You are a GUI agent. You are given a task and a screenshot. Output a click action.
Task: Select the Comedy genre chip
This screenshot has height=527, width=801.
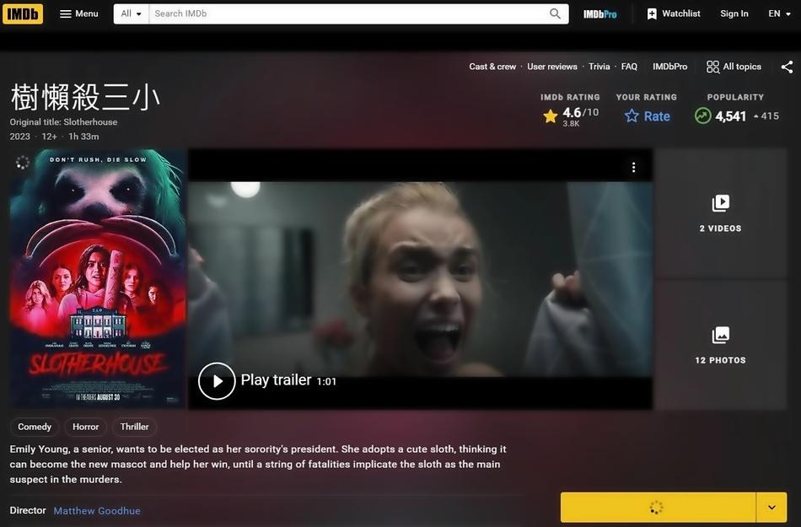click(35, 427)
